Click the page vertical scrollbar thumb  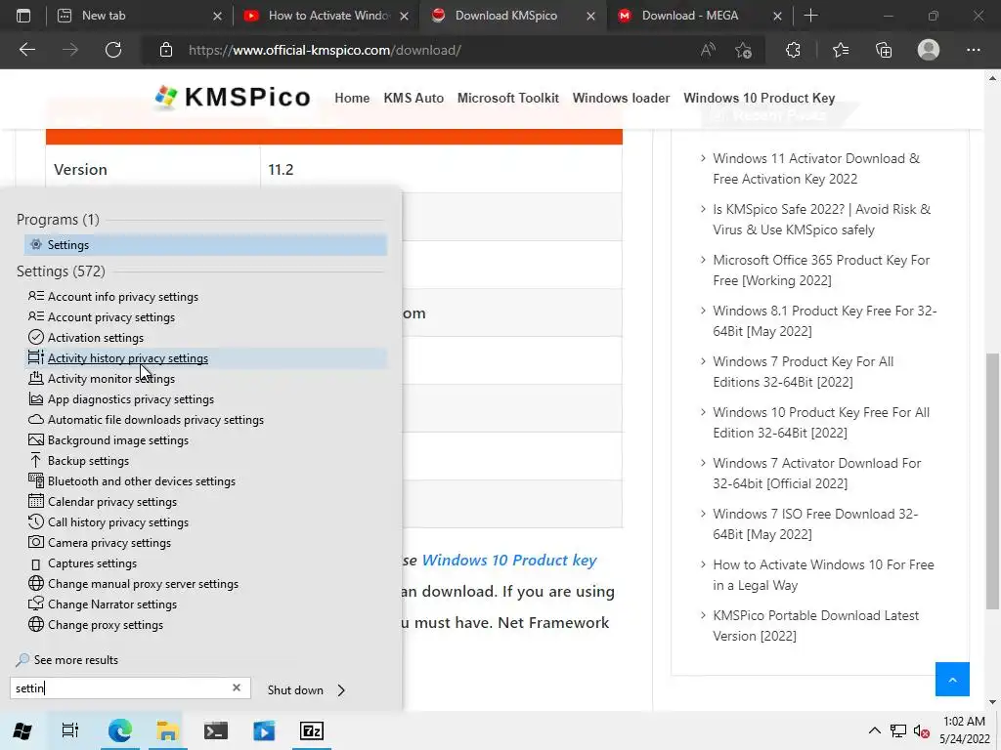(992, 480)
